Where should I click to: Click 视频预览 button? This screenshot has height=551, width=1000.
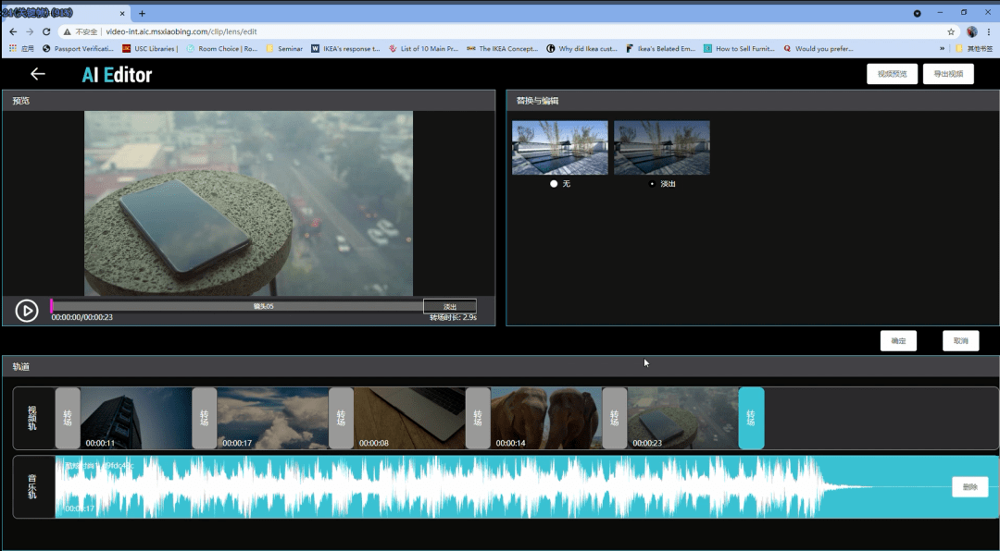click(x=892, y=74)
